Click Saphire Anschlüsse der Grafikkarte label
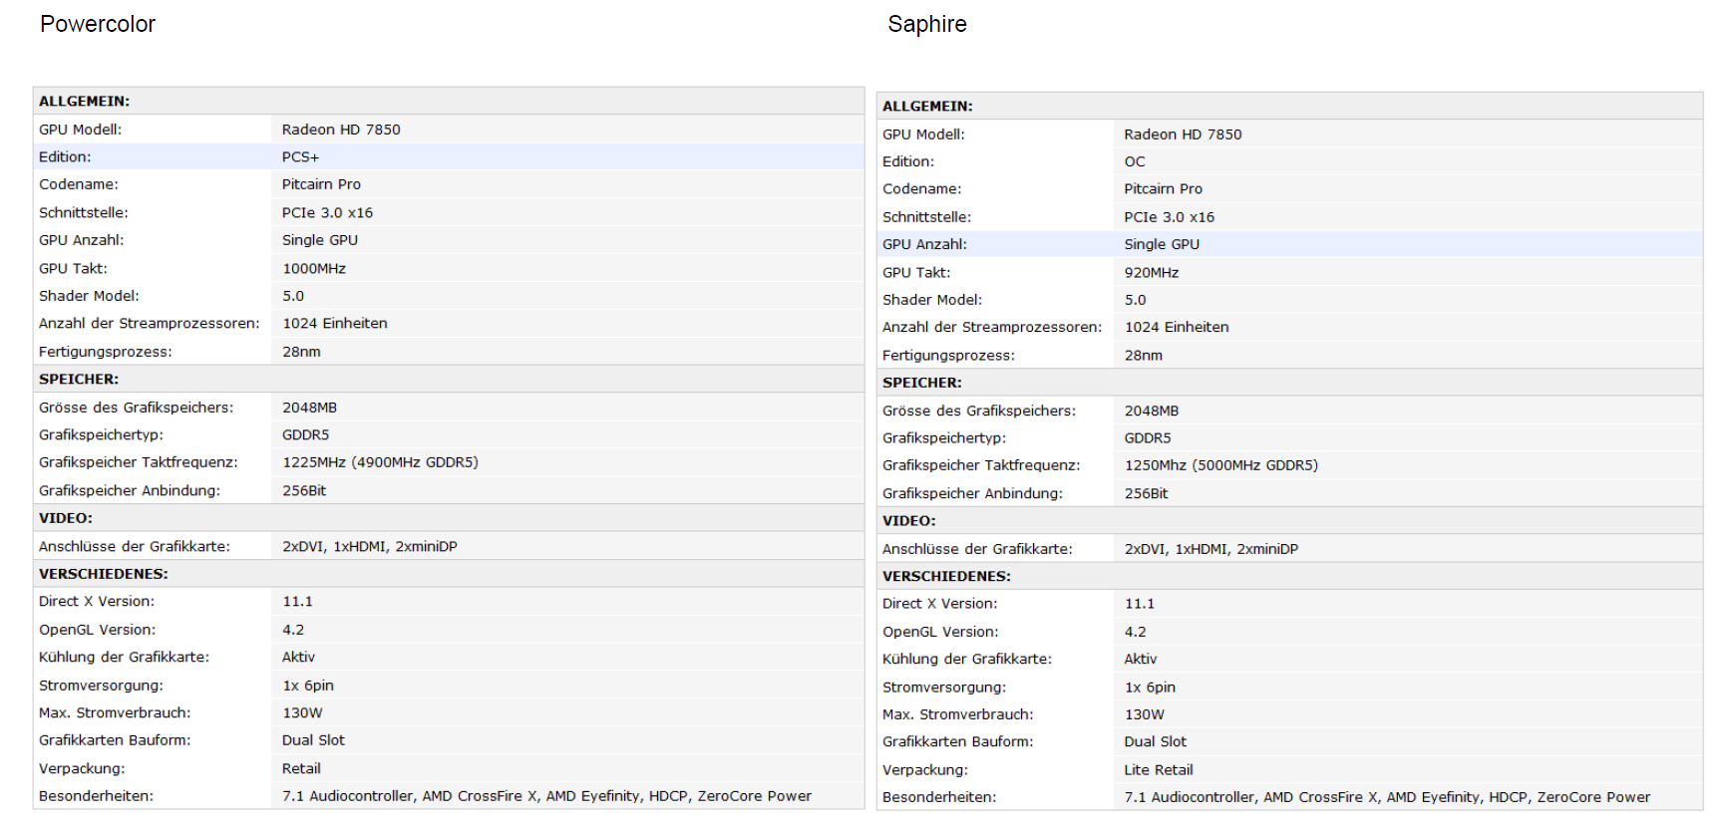 tap(976, 549)
